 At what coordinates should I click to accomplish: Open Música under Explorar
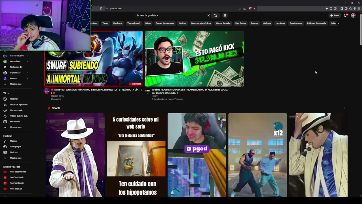pyautogui.click(x=16, y=141)
